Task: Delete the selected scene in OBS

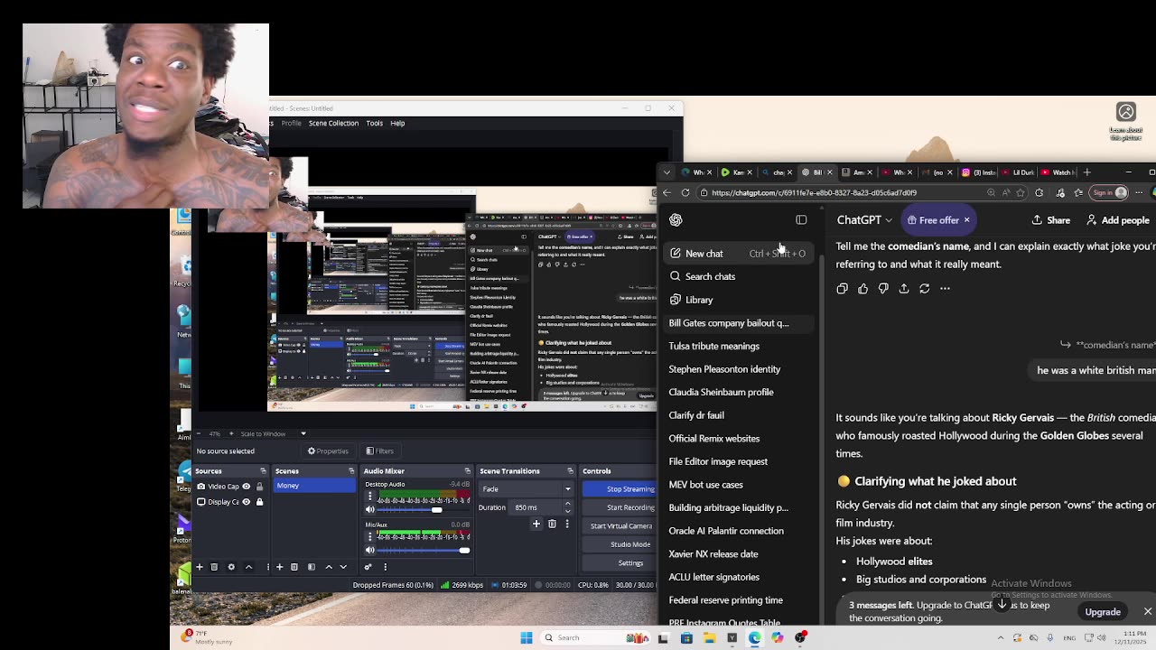Action: coord(294,567)
